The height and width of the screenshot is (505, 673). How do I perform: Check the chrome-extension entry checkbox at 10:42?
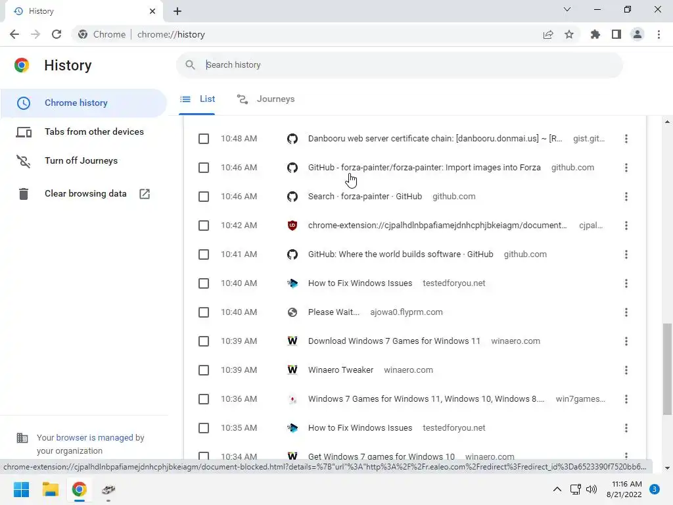pyautogui.click(x=204, y=226)
